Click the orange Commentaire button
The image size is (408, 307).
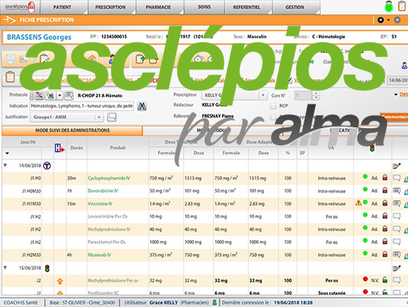(x=394, y=117)
